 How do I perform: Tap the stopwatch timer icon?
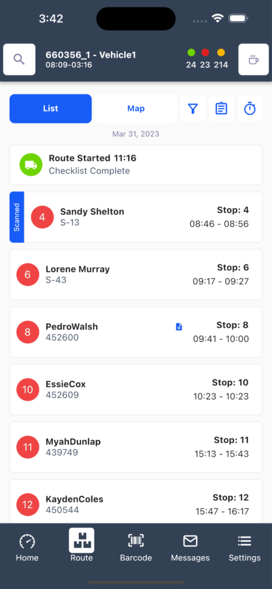coord(250,109)
